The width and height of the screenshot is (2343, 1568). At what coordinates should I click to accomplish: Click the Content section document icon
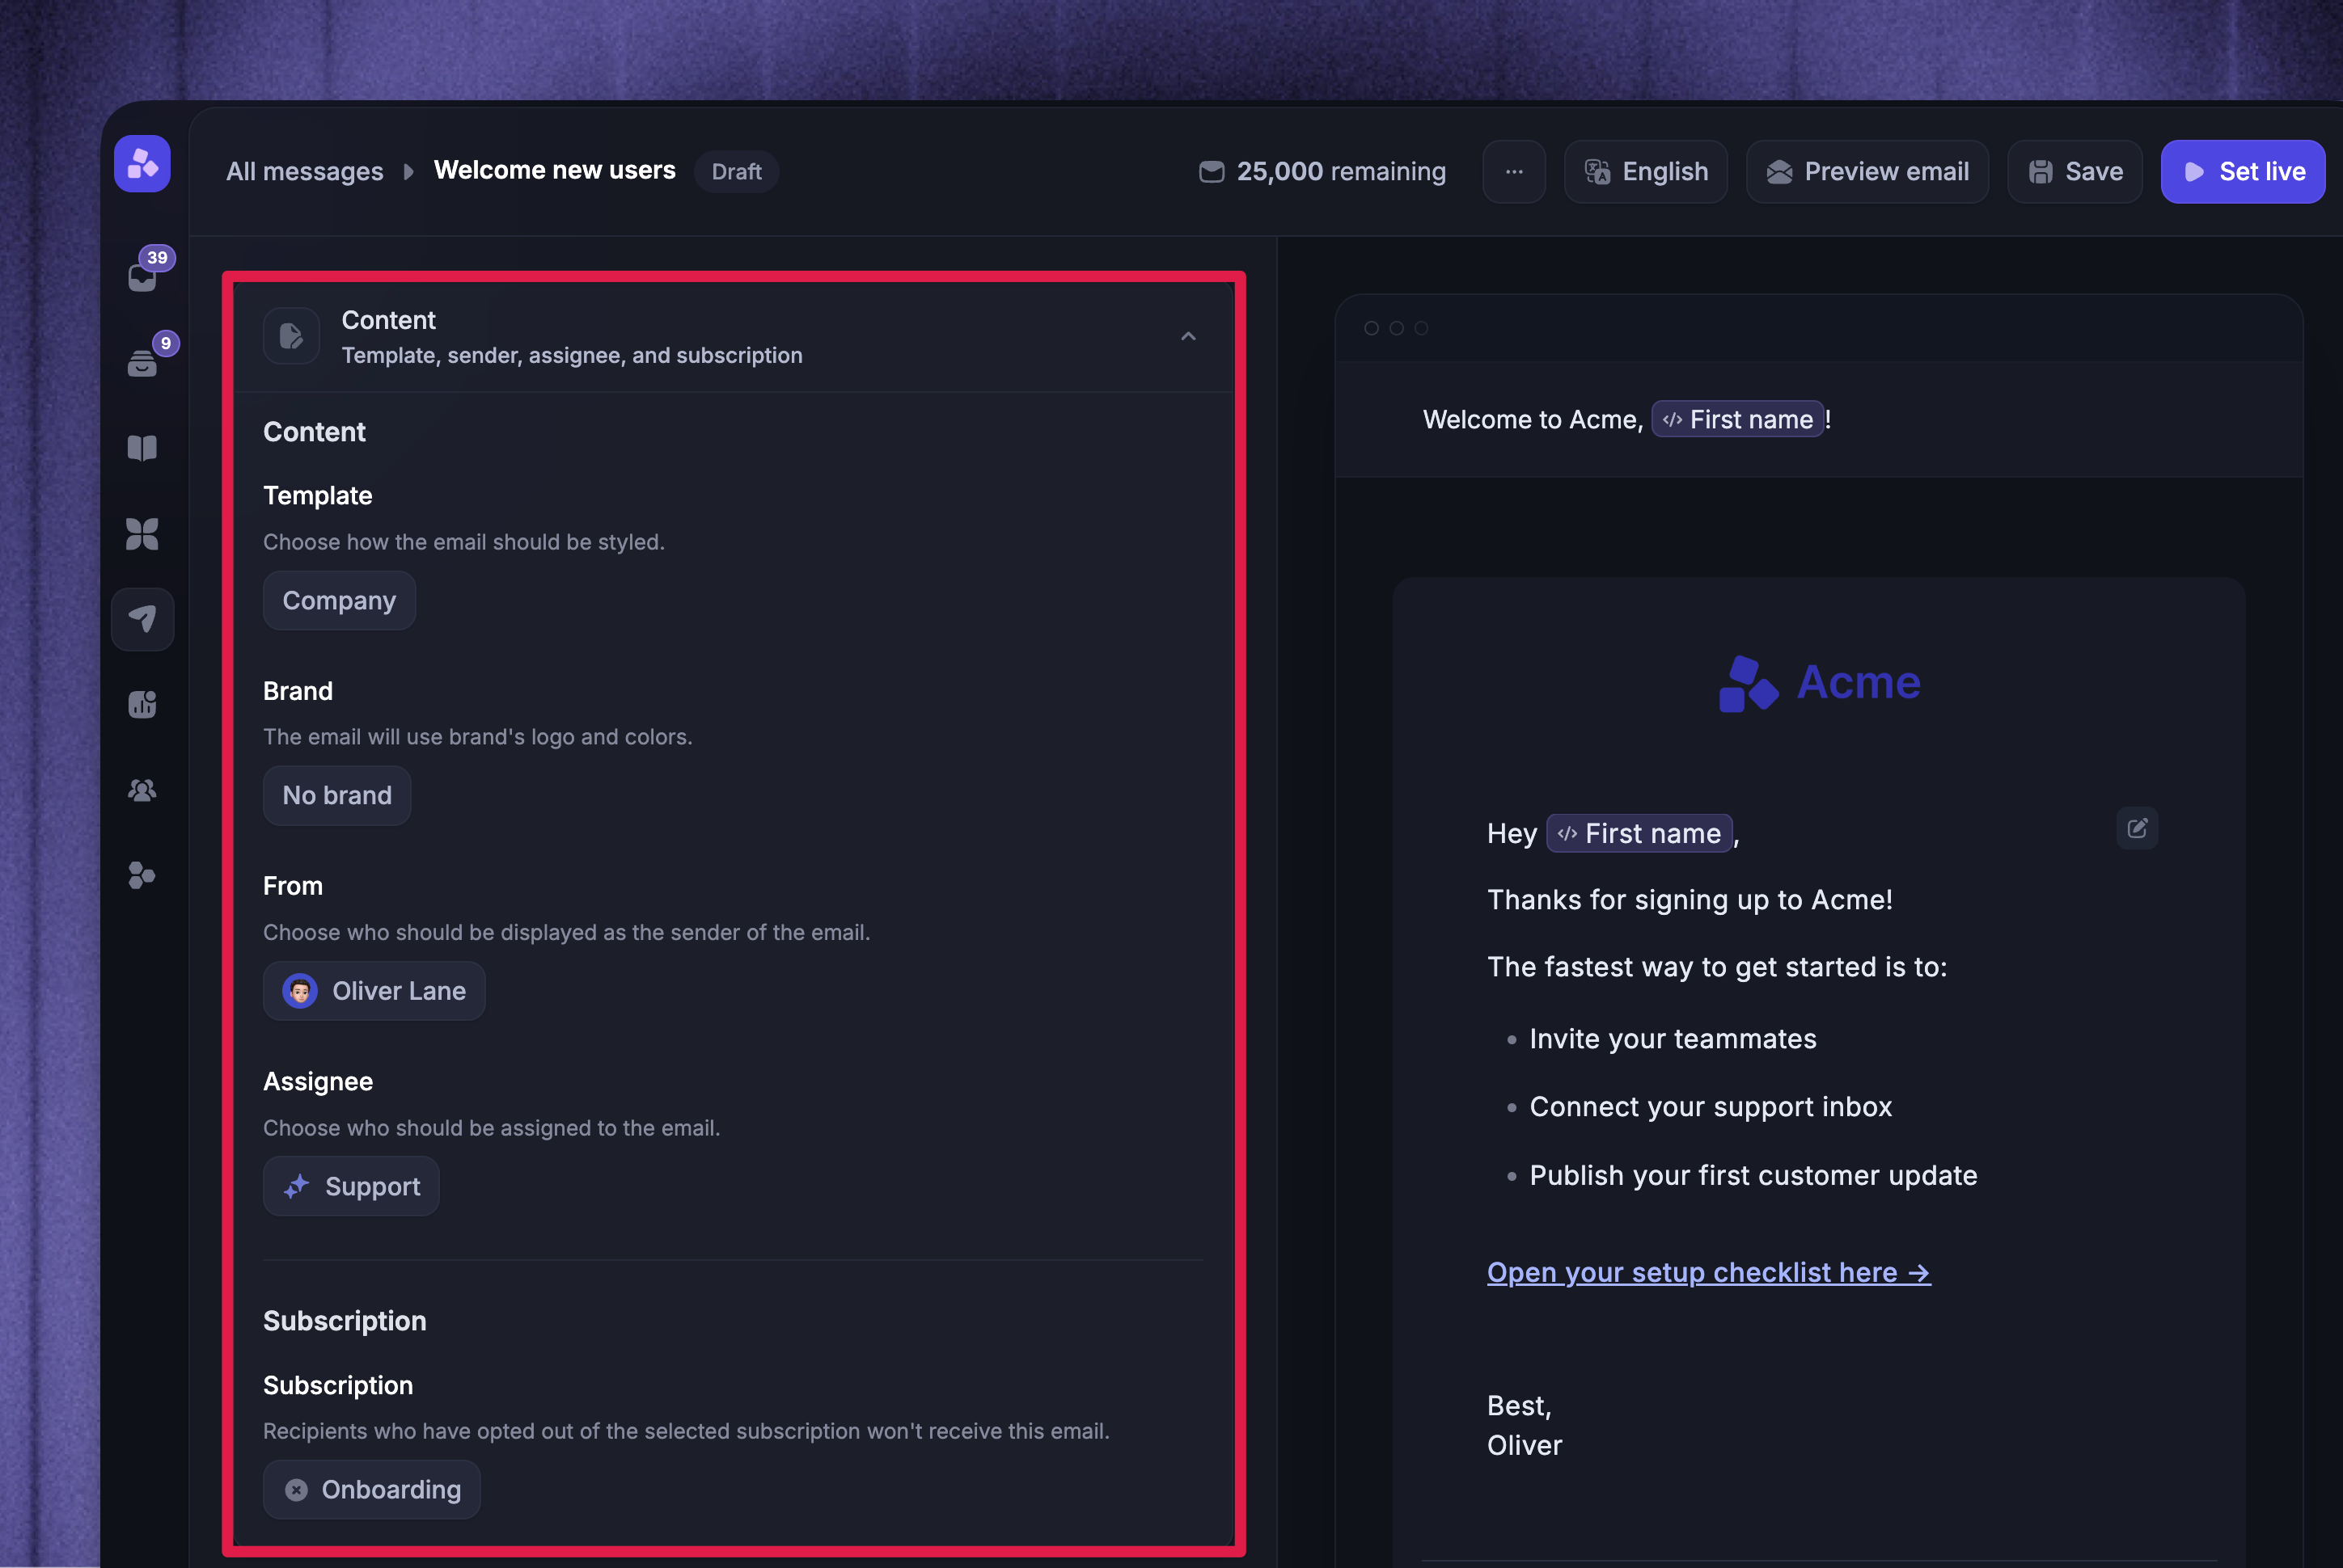click(291, 336)
